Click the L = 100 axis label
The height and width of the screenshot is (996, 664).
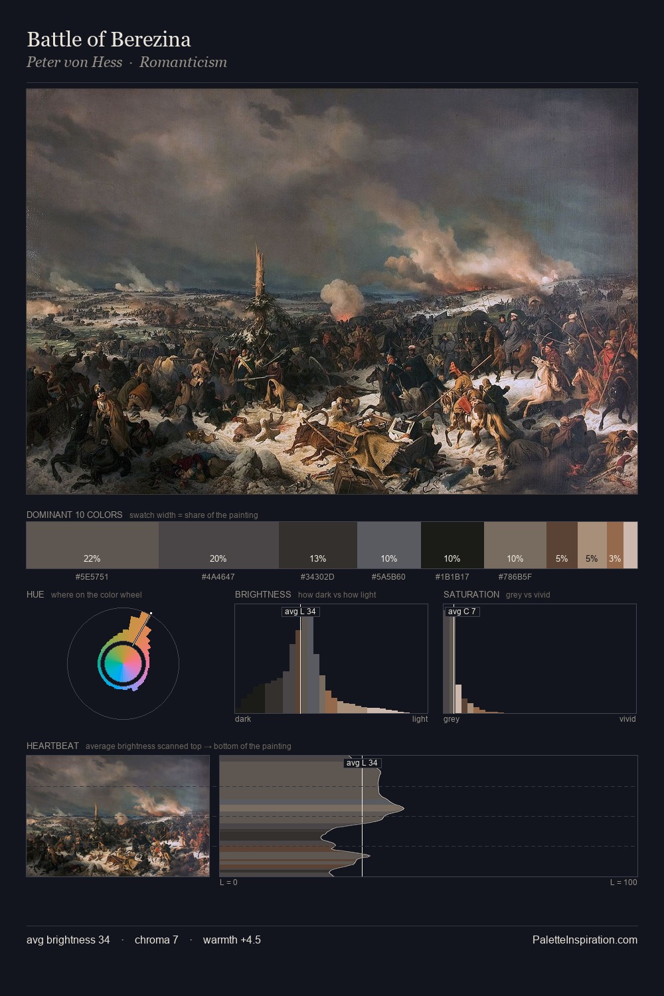(623, 882)
